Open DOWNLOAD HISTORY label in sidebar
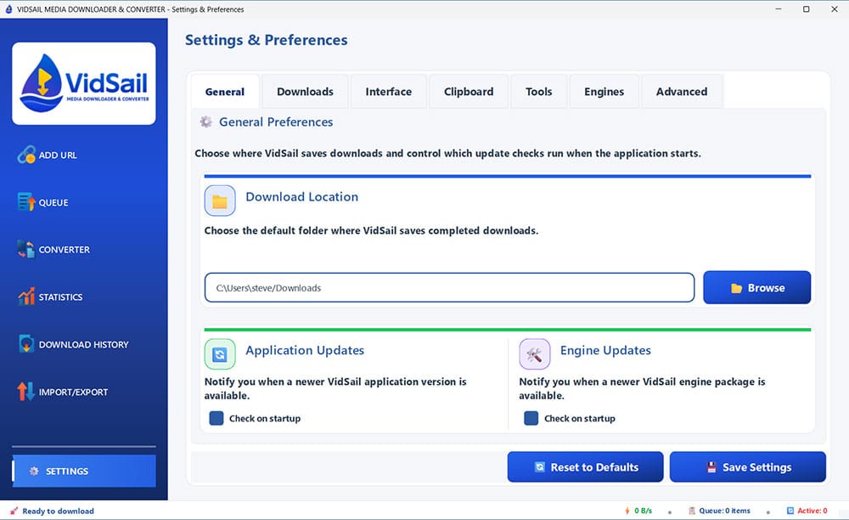This screenshot has width=849, height=520. (84, 344)
